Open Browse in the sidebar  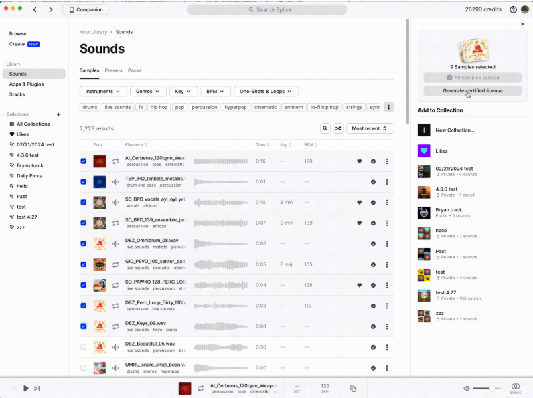click(x=17, y=33)
